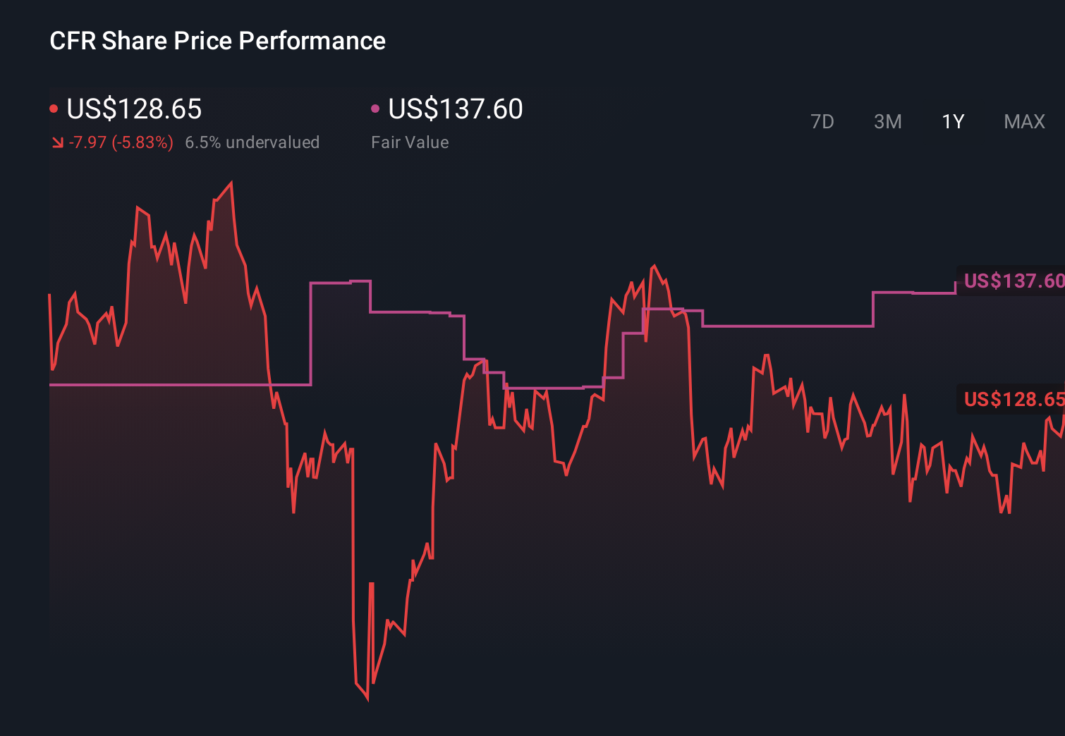
Task: Switch to the 3M time range
Action: [x=887, y=121]
